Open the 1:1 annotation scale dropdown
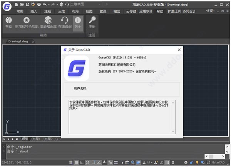Image resolution: width=231 pixels, height=167 pixels. coord(149,162)
